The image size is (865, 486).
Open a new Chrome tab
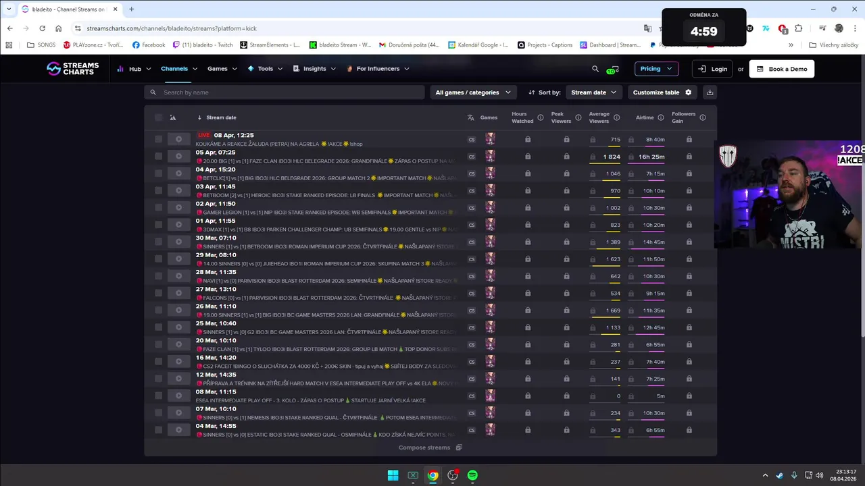coord(131,9)
